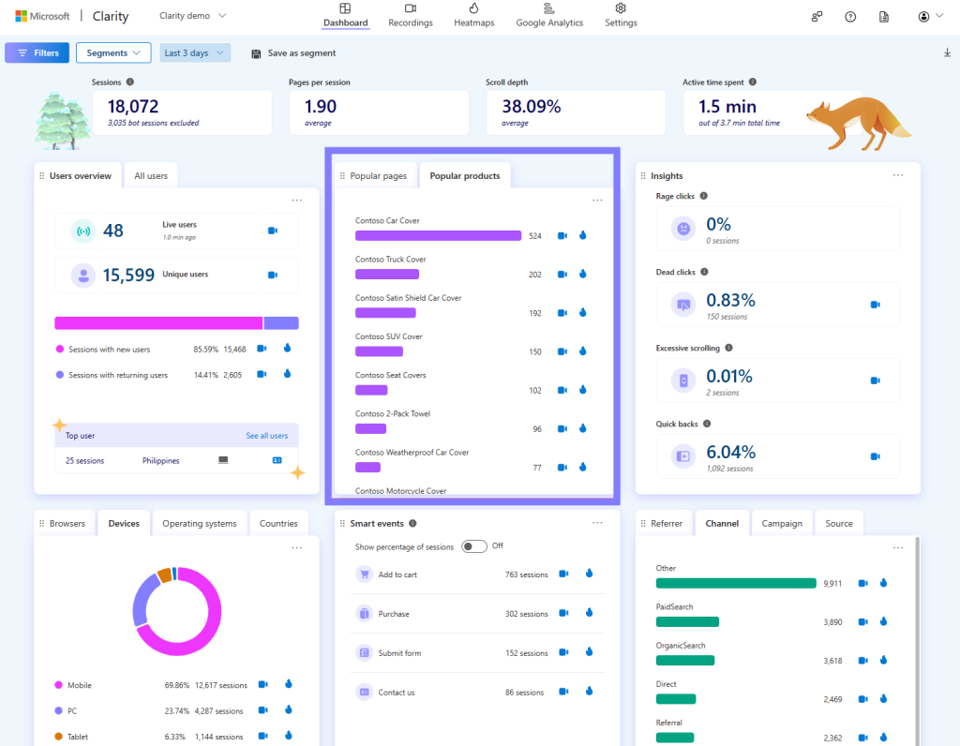View live users recordings

point(273,231)
